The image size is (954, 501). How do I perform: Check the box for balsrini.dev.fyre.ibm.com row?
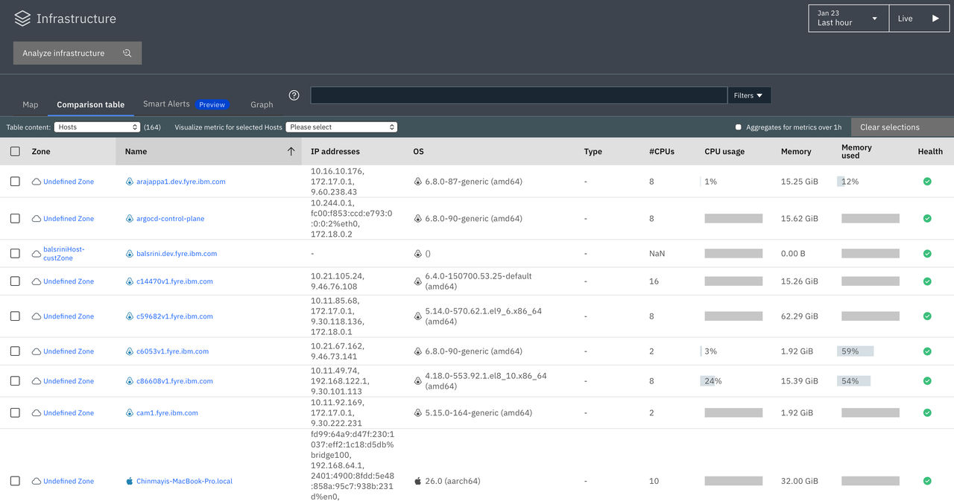click(15, 254)
